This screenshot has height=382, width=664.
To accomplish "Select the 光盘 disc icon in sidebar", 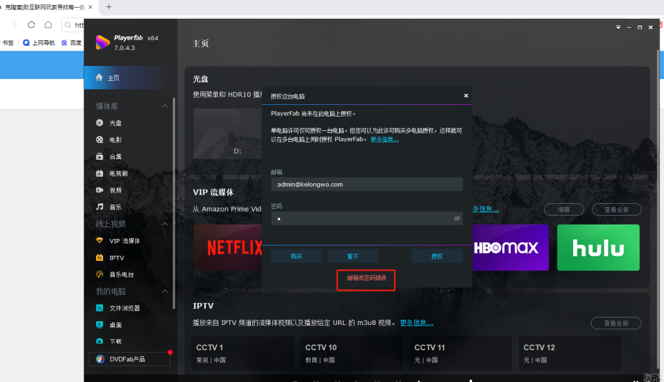I will [x=99, y=122].
